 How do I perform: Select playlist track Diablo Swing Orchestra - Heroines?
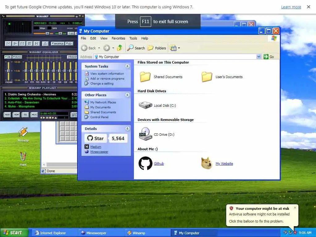coord(41,94)
